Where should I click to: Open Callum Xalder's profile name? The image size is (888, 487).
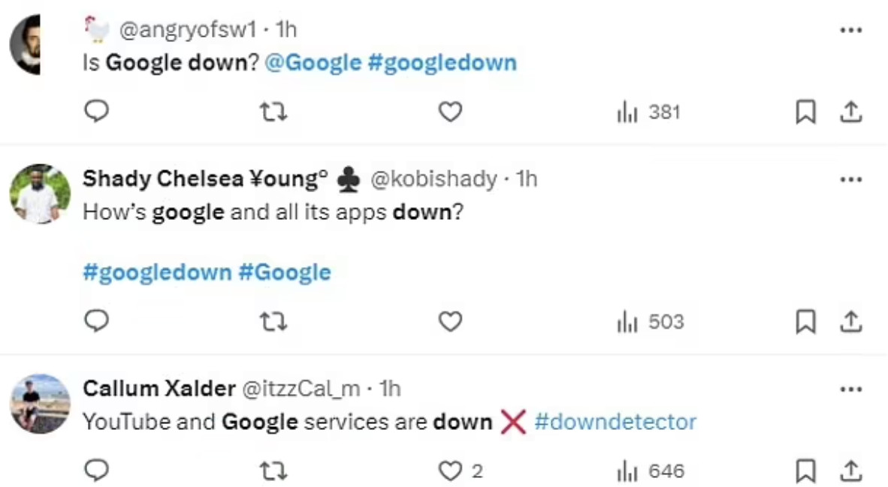158,389
